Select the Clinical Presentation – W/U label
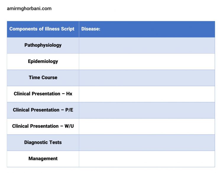220x173 pixels. coord(43,126)
